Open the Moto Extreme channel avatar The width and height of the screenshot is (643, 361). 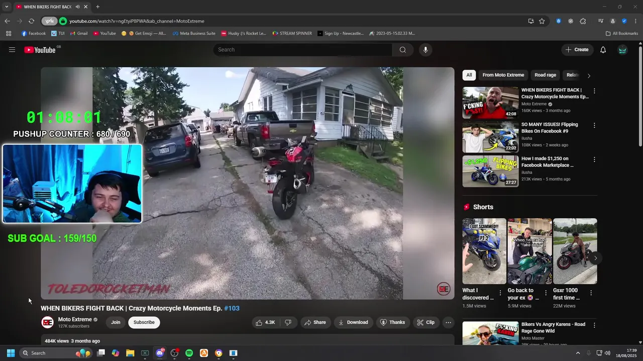[48, 322]
